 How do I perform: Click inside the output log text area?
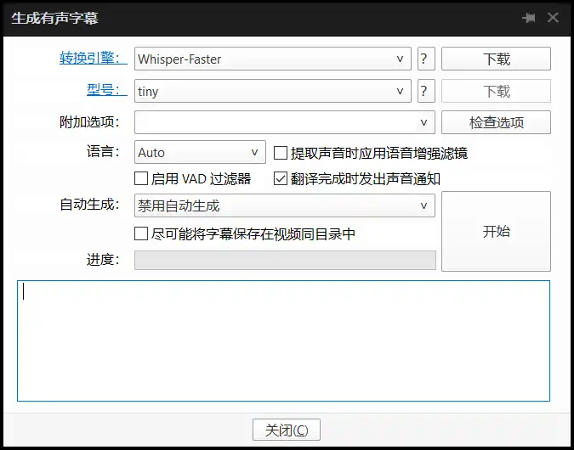(283, 340)
